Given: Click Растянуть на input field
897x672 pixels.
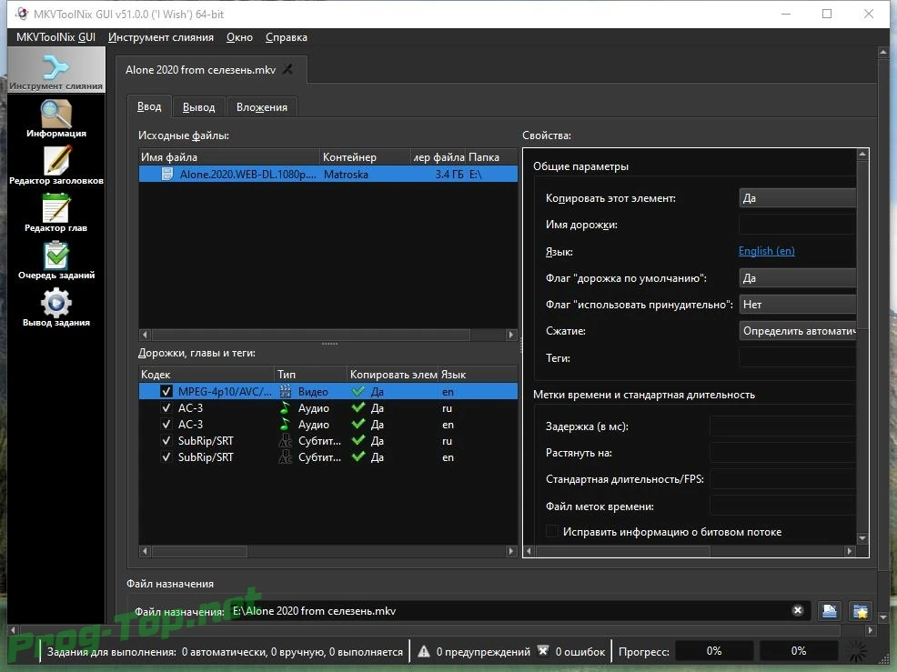Looking at the screenshot, I should point(783,452).
